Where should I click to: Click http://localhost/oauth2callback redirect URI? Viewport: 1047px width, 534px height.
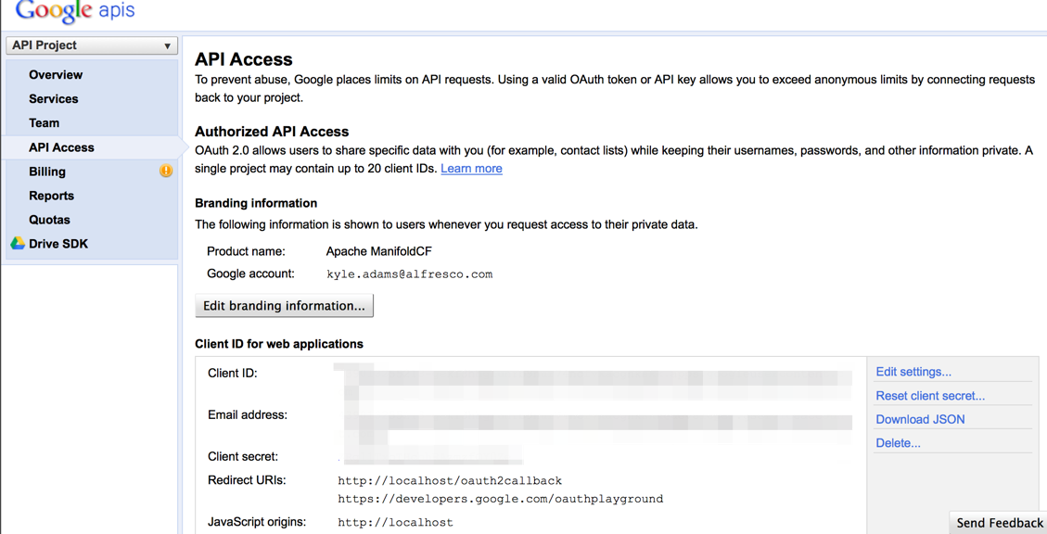click(450, 480)
